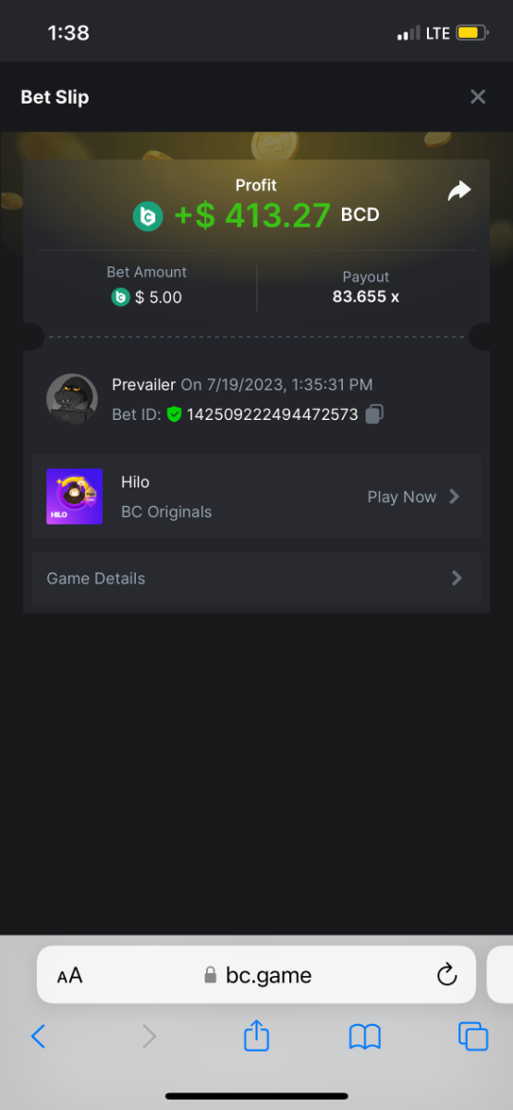Screen dimensions: 513x1110
Task: Tap the Hilo game thumbnail
Action: click(75, 497)
